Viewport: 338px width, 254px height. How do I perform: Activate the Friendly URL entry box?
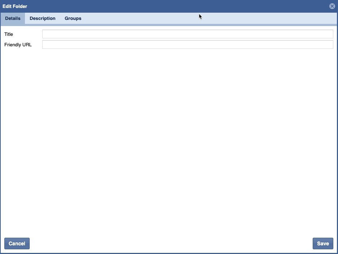[x=187, y=45]
